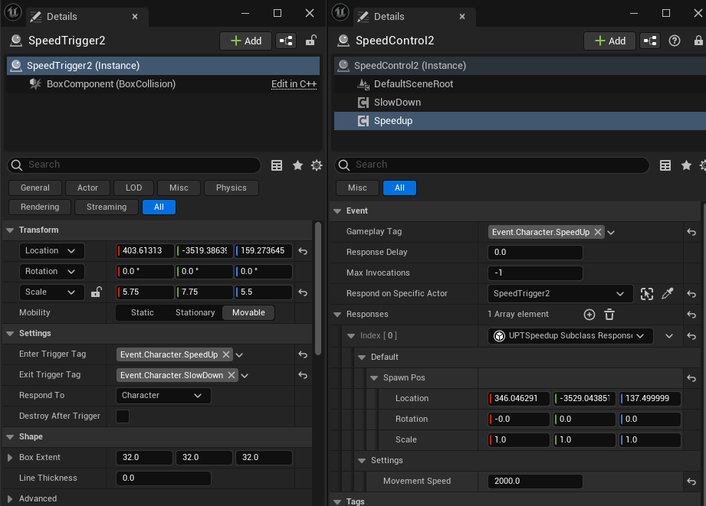
Task: Open Edit in C++ for BoxComponent
Action: pyautogui.click(x=294, y=84)
